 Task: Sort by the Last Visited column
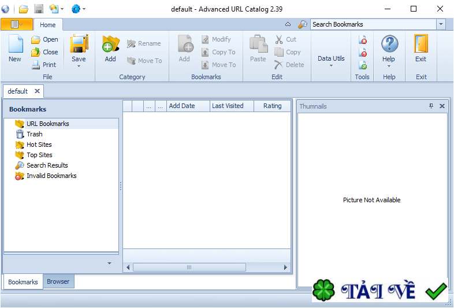pos(232,106)
